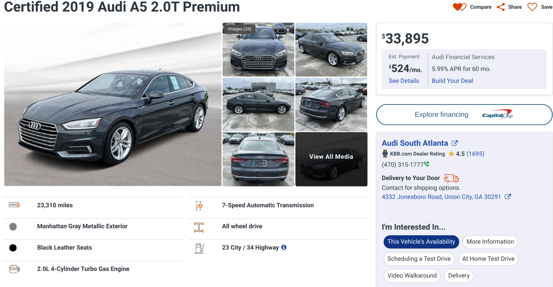Save vehicle with the heart icon
Image resolution: width=553 pixels, height=287 pixels.
[532, 7]
